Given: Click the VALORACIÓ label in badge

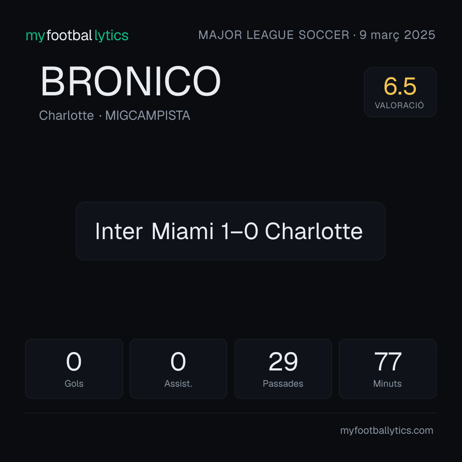Looking at the screenshot, I should tap(399, 105).
